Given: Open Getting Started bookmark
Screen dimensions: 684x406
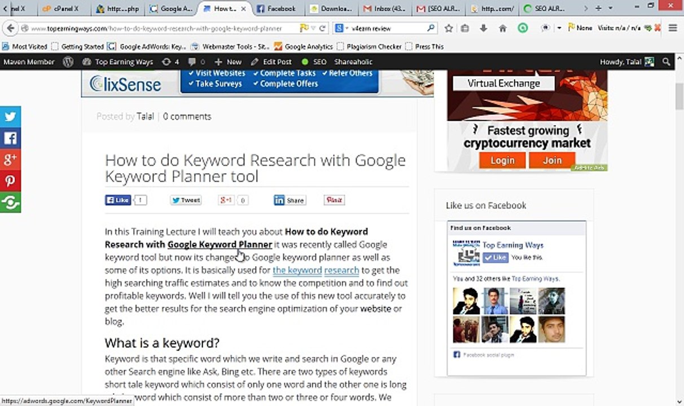Looking at the screenshot, I should (77, 46).
